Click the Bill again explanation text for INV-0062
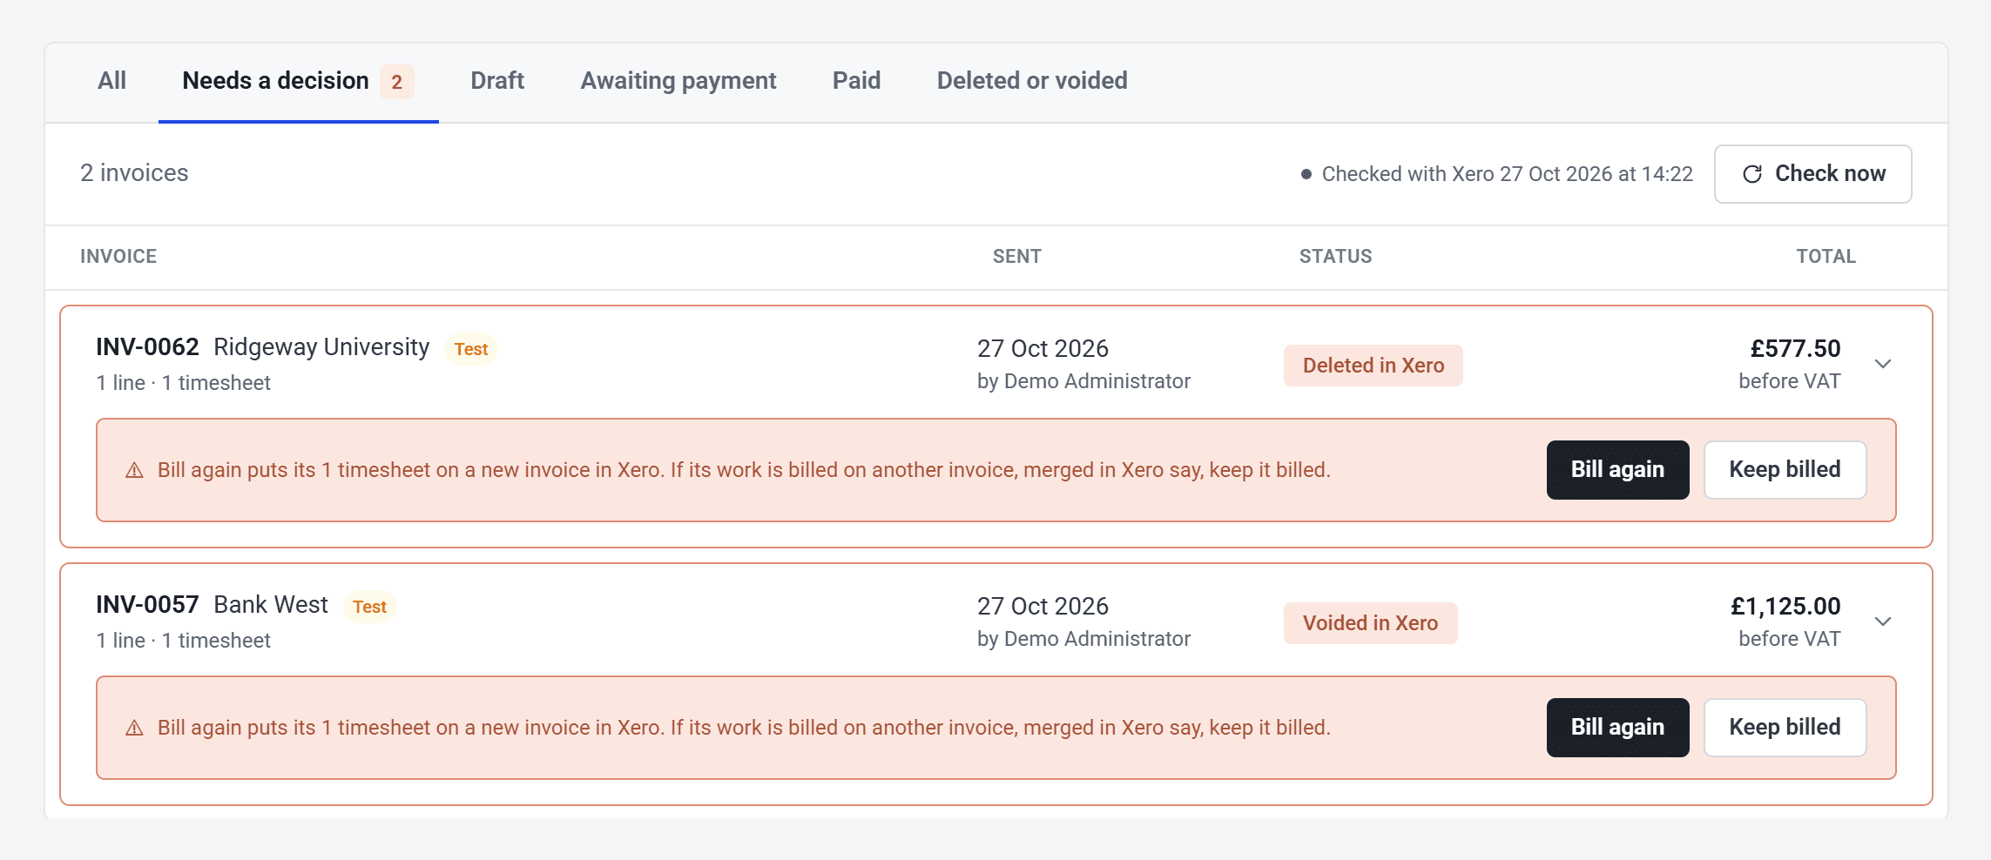The height and width of the screenshot is (860, 1991). [x=744, y=470]
